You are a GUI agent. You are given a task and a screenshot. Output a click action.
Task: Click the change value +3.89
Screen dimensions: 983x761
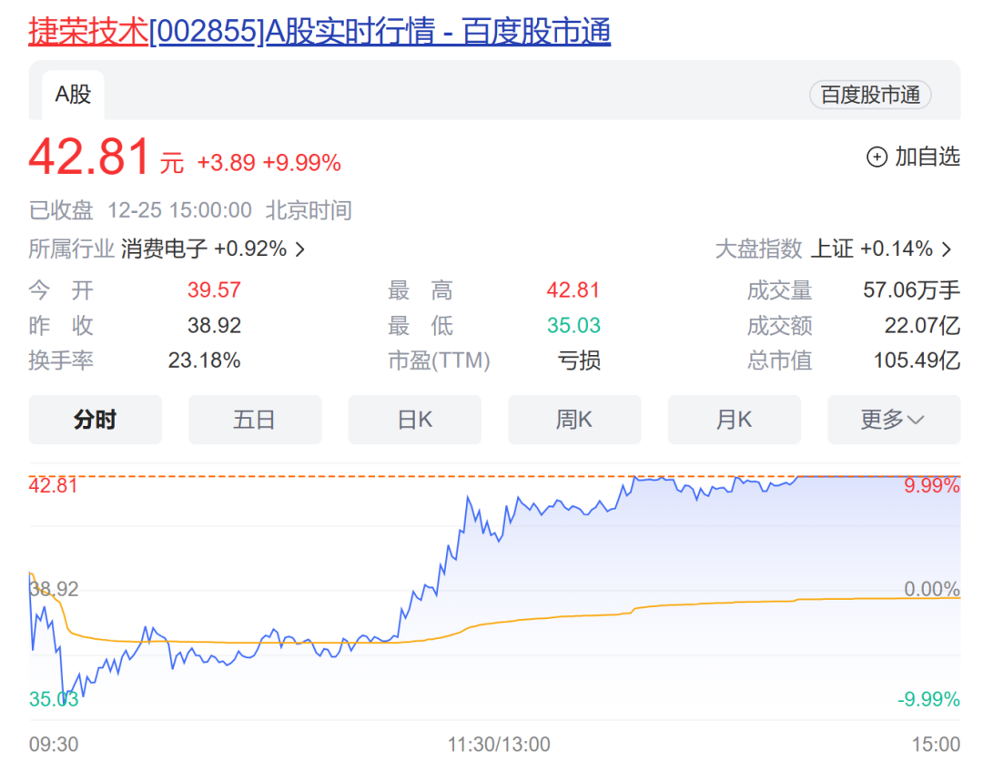pos(227,163)
